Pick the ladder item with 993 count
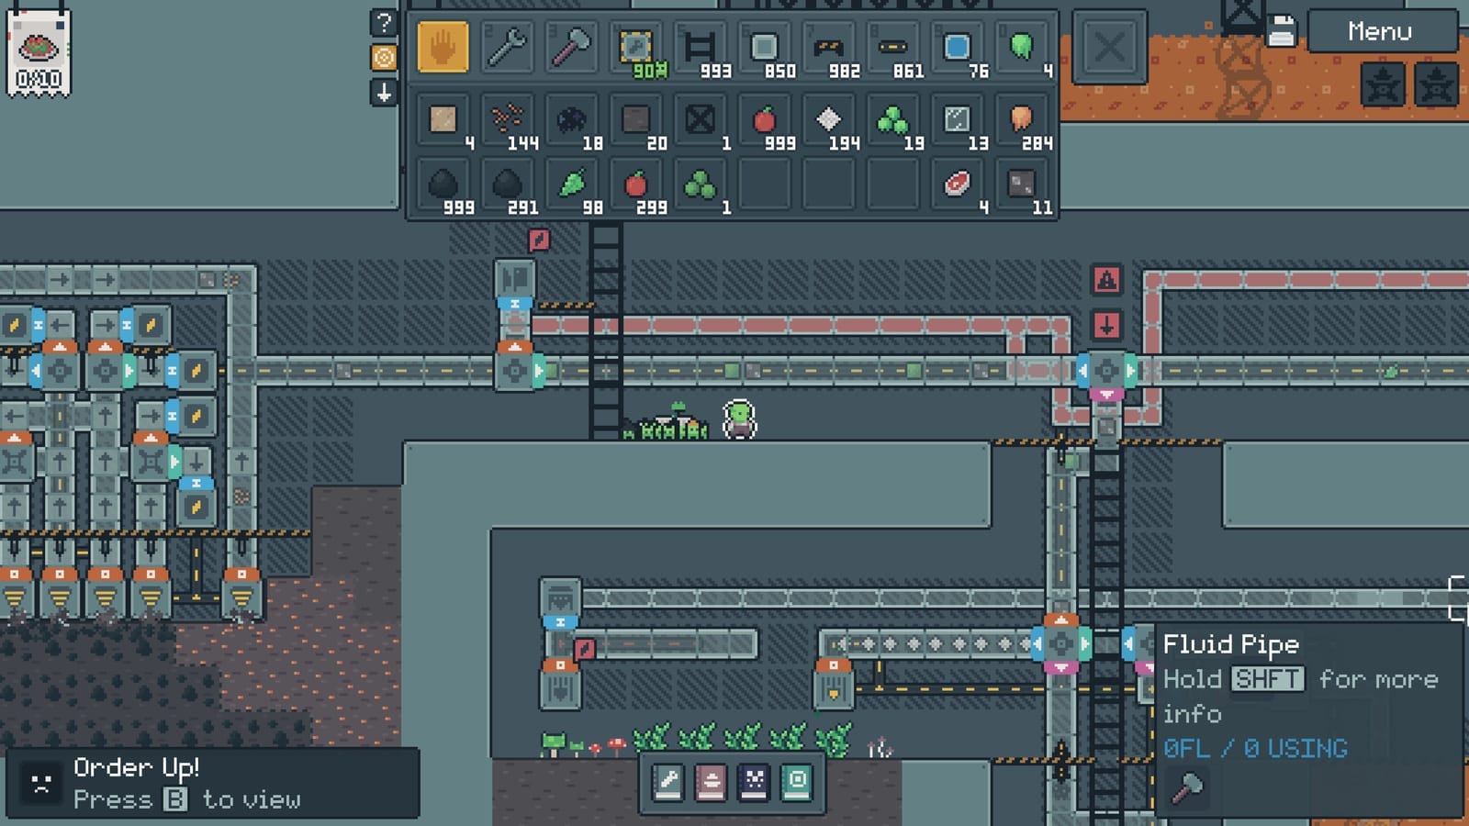1469x826 pixels. [x=700, y=47]
